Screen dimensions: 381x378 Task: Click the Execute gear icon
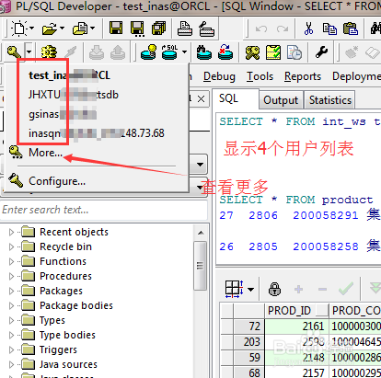tap(49, 52)
